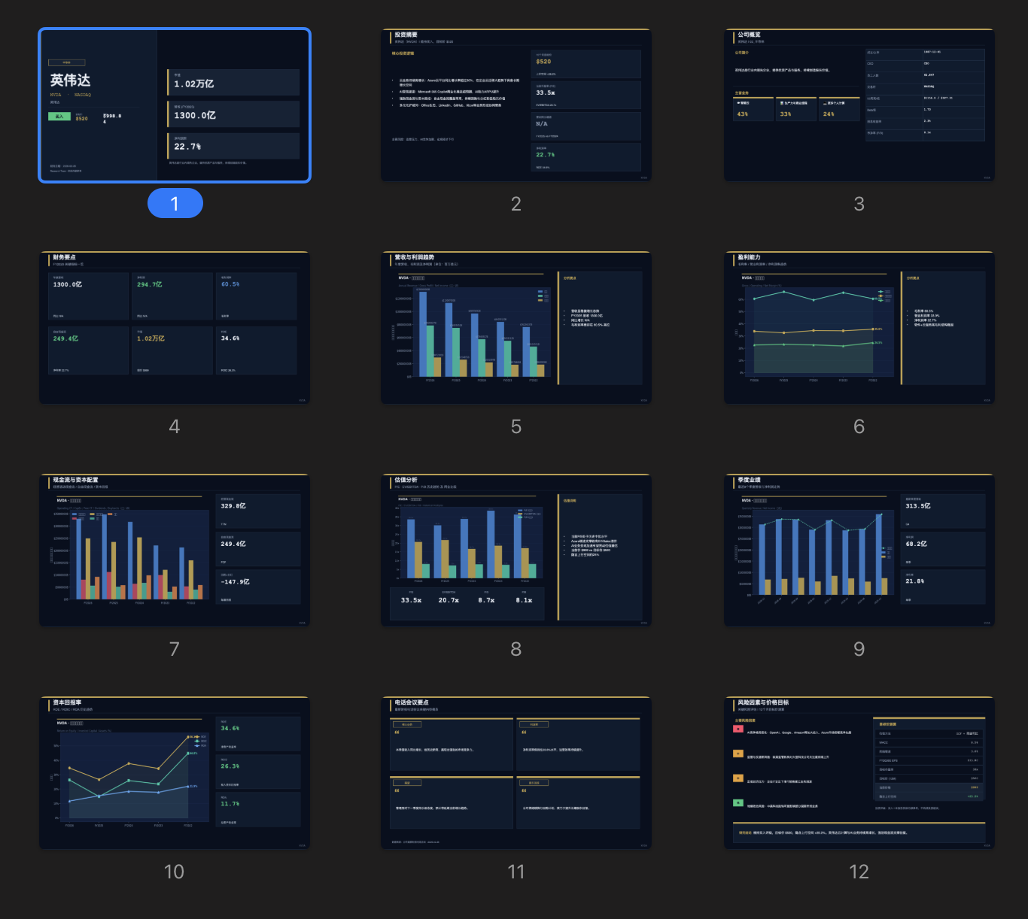The image size is (1028, 919).
Task: Select the 英伟达 title slide thumbnail
Action: tap(175, 105)
